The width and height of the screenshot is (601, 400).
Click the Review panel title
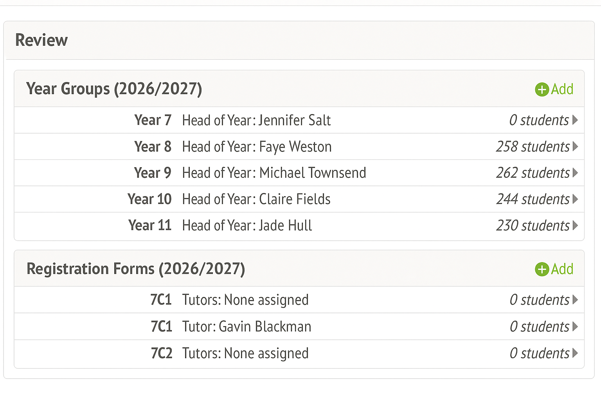pos(41,40)
